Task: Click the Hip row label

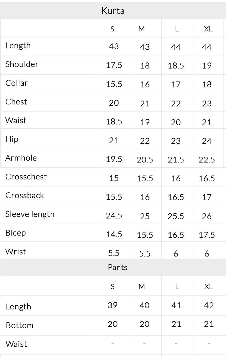Action: tap(12, 139)
